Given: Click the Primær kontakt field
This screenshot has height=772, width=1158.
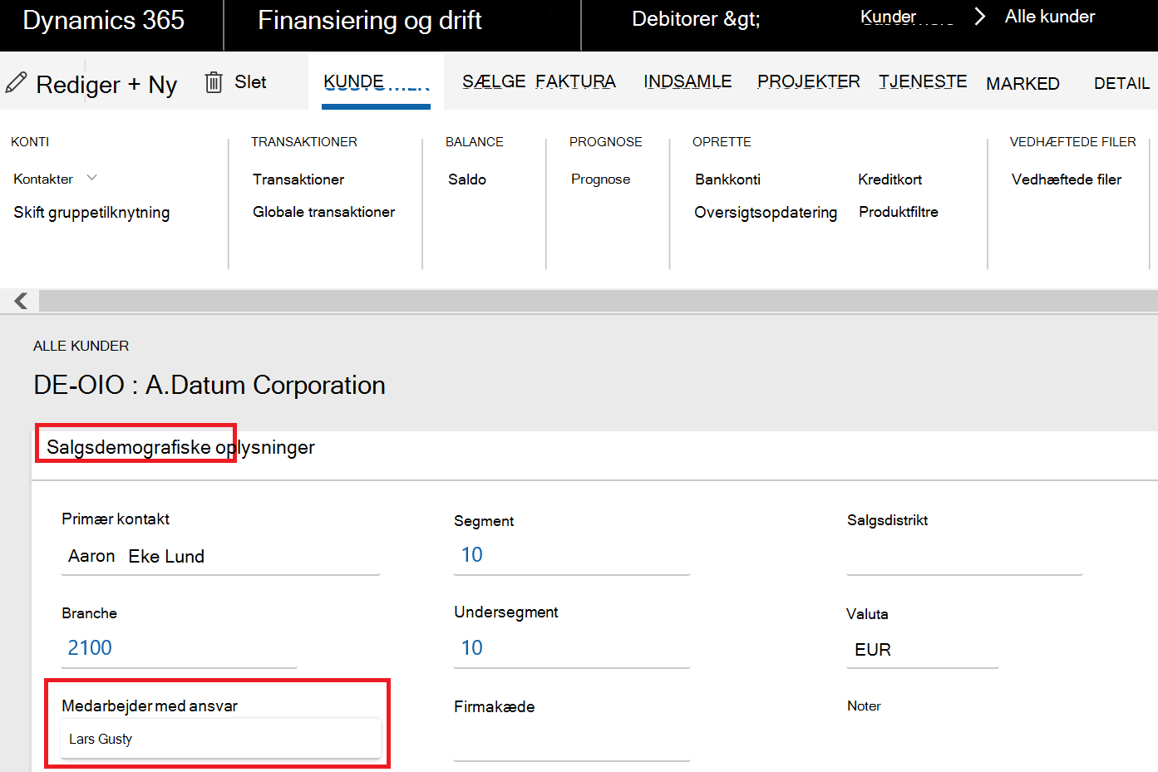Looking at the screenshot, I should [221, 557].
